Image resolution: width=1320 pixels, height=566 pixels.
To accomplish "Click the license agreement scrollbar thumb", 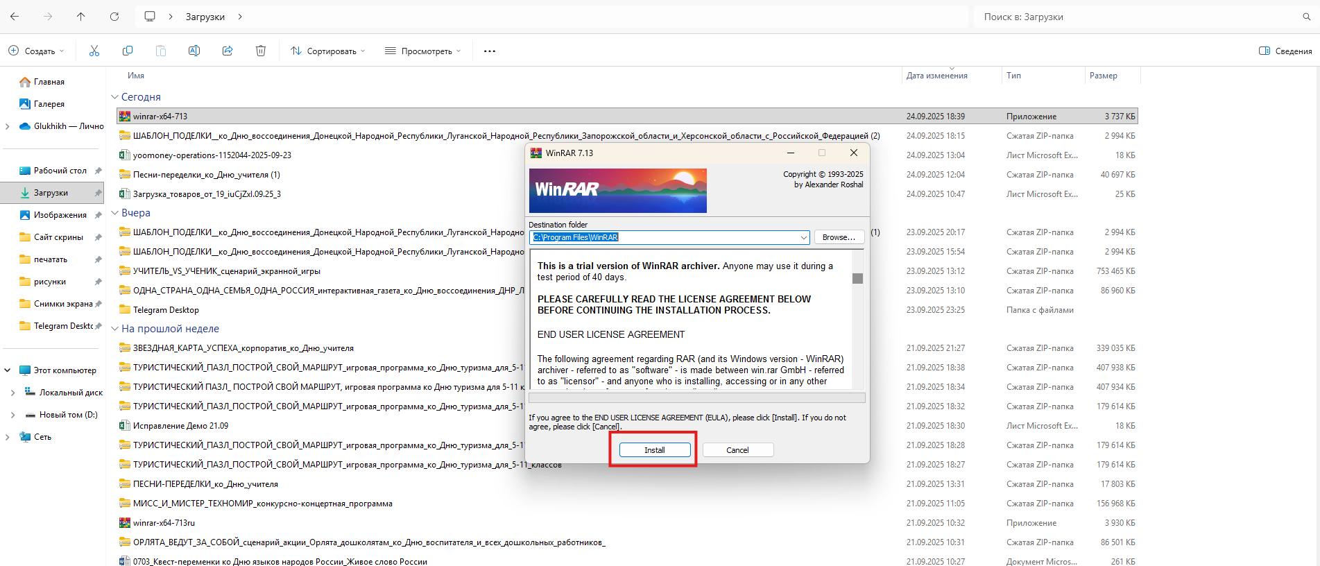I will pos(857,278).
